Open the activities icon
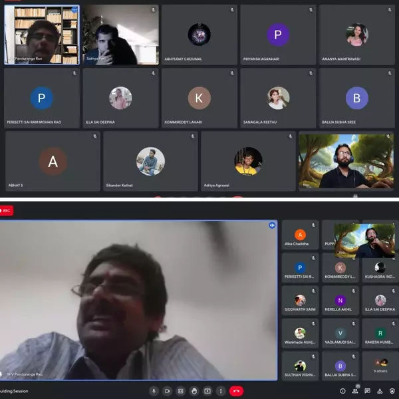The image size is (399, 399). 380,391
